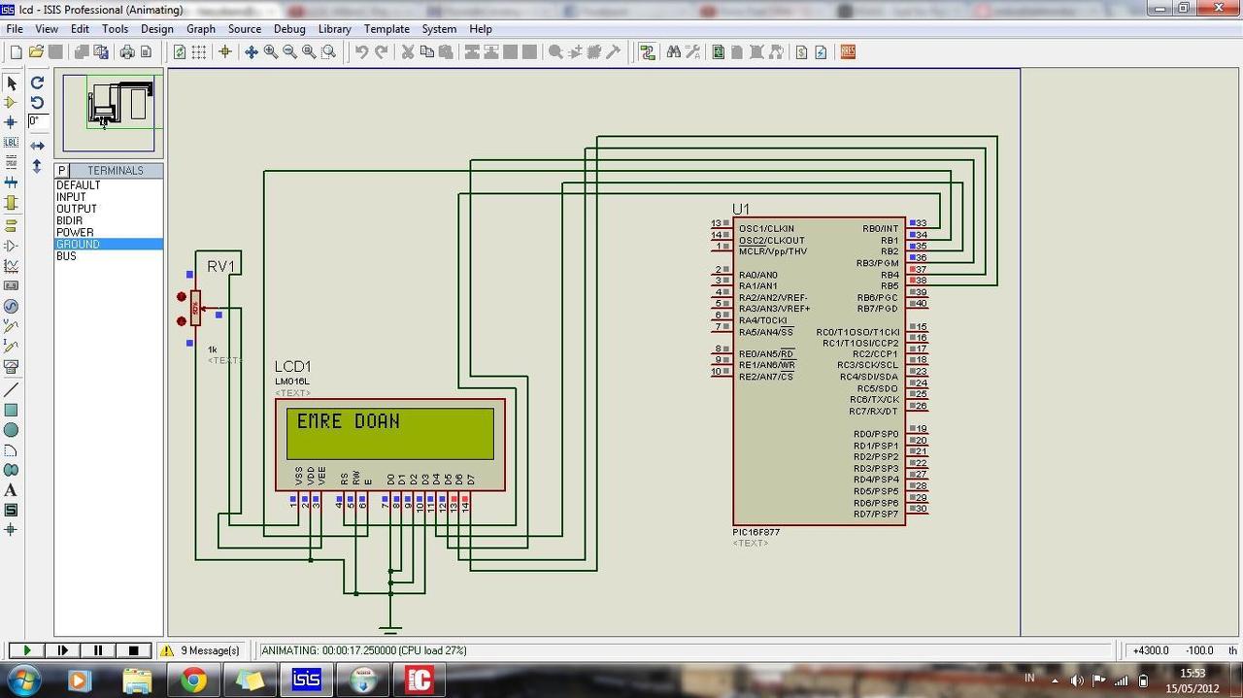Select Virtual instruments mode tool
The width and height of the screenshot is (1243, 698).
point(12,367)
